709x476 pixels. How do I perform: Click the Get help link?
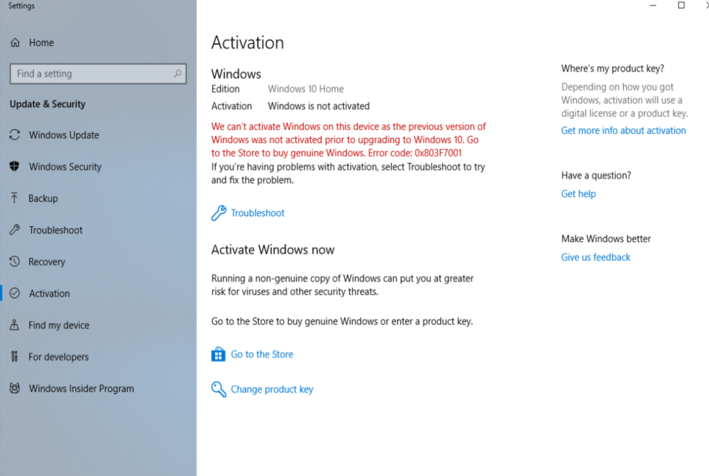(578, 194)
